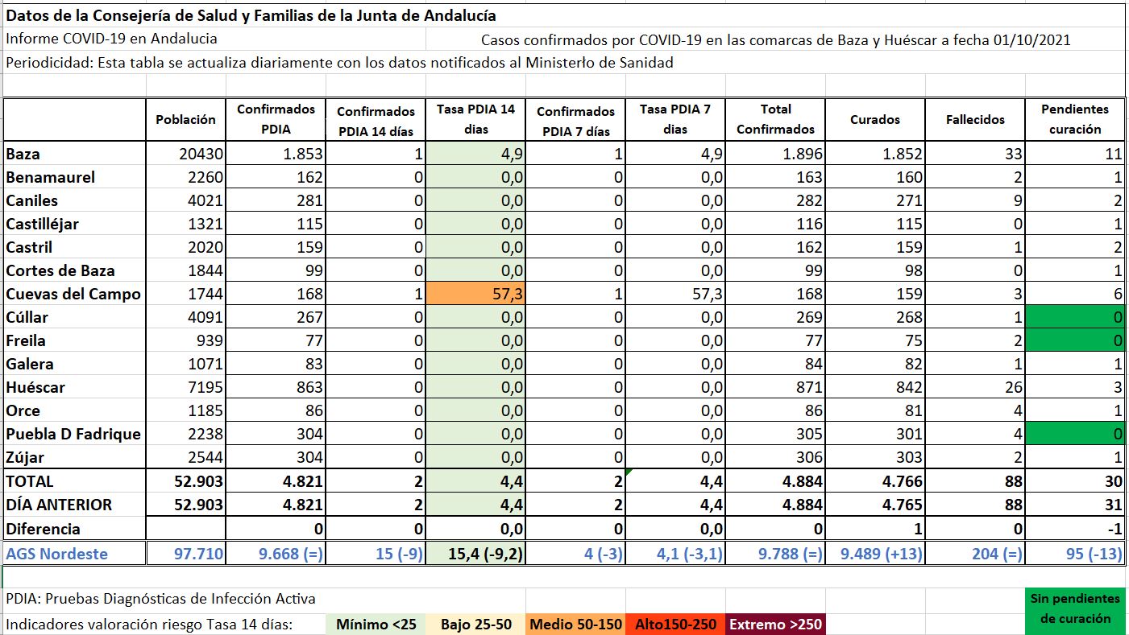Viewport: 1129px width, 635px height.
Task: Click the "PDIA: Pruebas Diagnósticas" note cell
Action: point(161,599)
